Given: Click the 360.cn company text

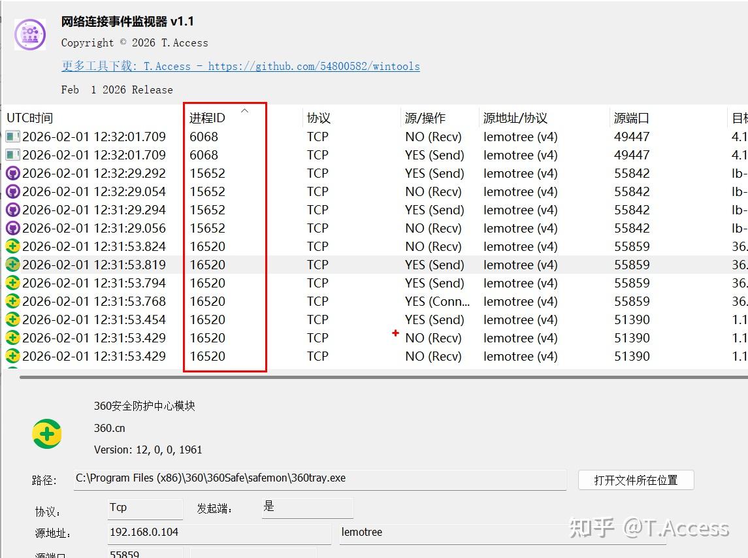Looking at the screenshot, I should click(x=109, y=428).
